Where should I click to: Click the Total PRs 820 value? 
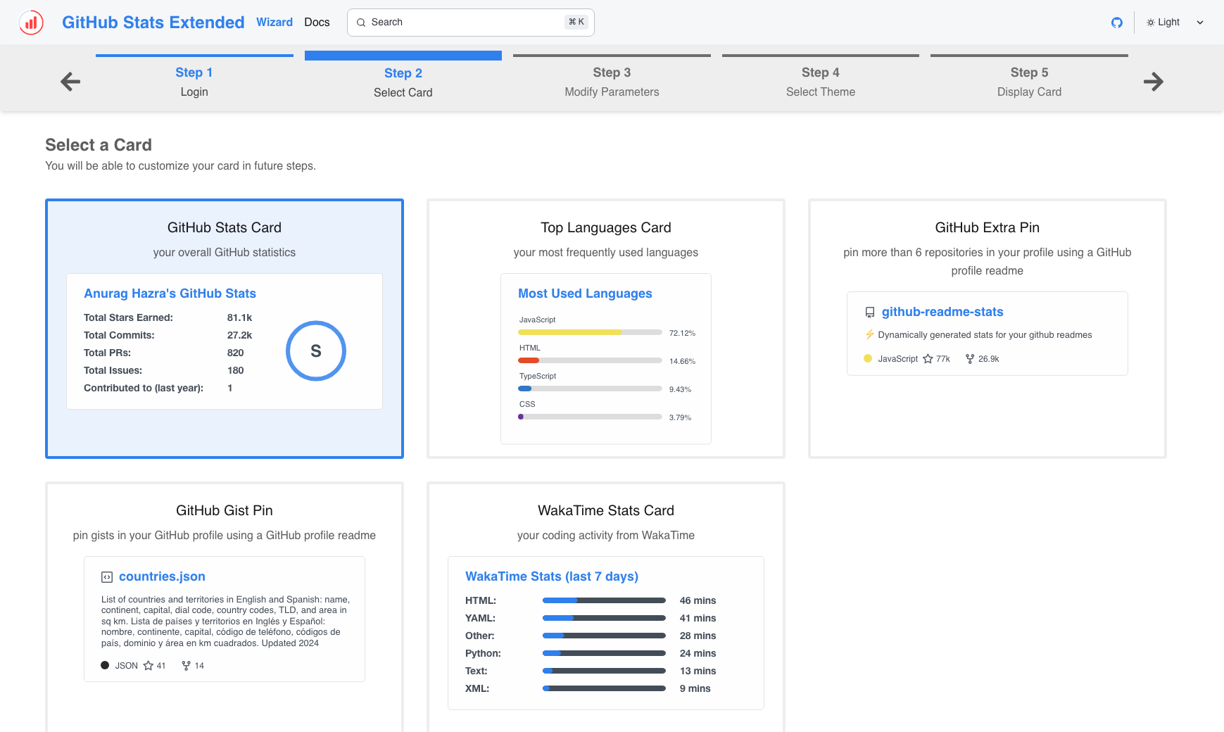tap(235, 353)
